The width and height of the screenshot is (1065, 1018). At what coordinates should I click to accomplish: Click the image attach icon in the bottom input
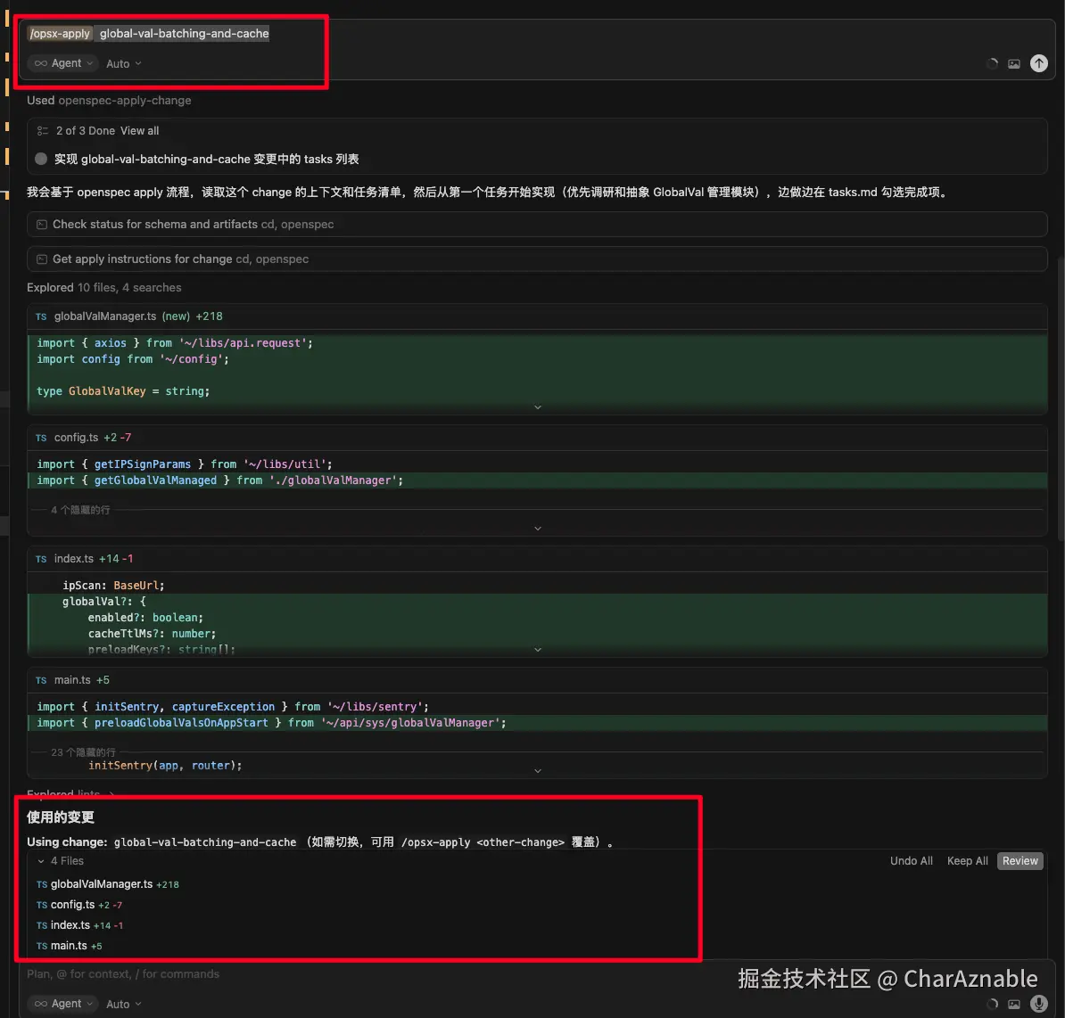pyautogui.click(x=1014, y=1004)
